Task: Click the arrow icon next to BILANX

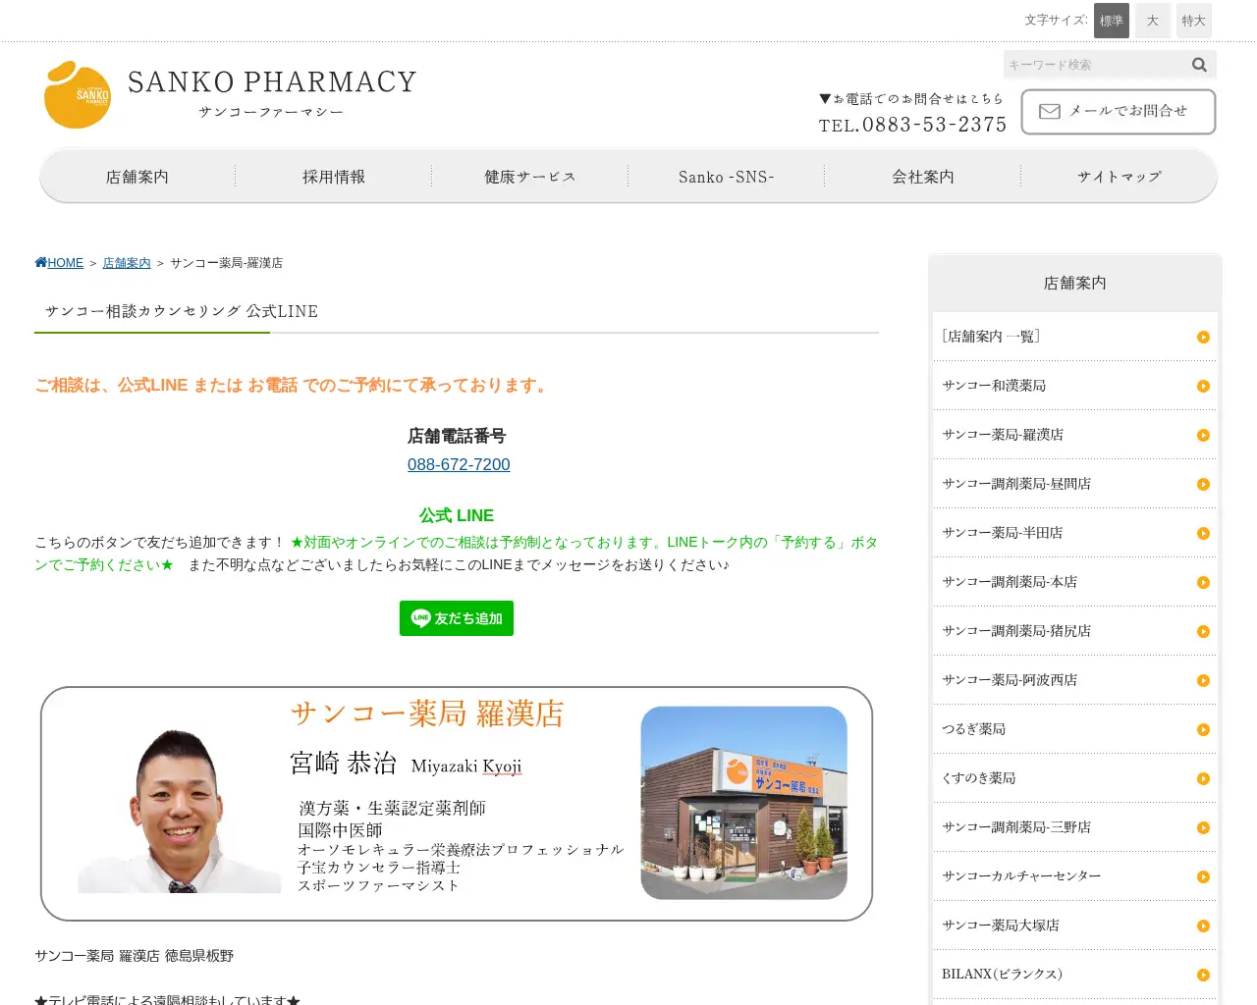Action: point(1203,976)
